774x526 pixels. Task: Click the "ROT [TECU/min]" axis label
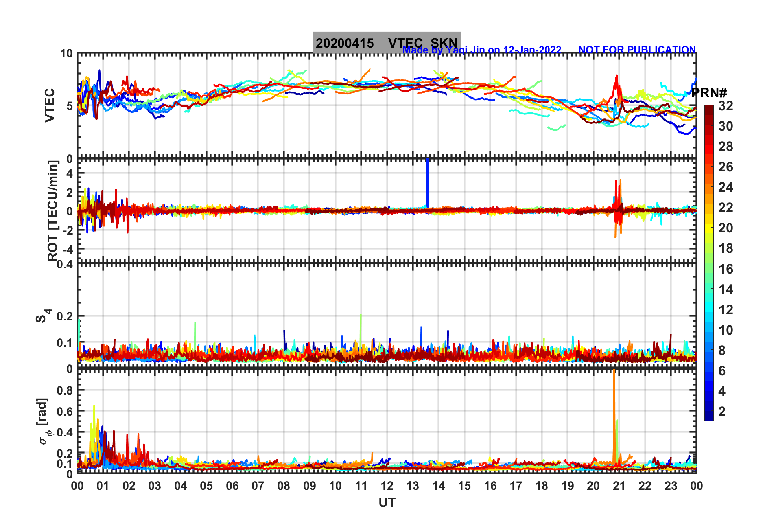tap(53, 210)
